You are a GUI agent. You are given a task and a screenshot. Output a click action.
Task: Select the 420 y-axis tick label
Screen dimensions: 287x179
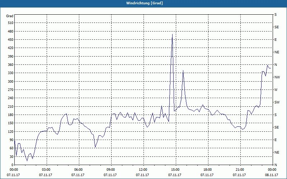11,48
